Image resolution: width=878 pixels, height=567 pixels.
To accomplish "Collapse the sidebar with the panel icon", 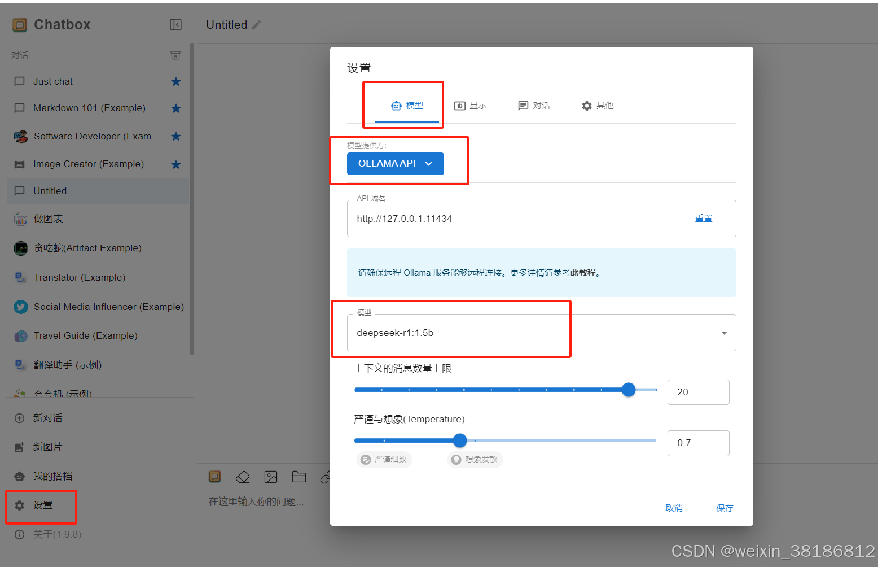I will pyautogui.click(x=175, y=24).
